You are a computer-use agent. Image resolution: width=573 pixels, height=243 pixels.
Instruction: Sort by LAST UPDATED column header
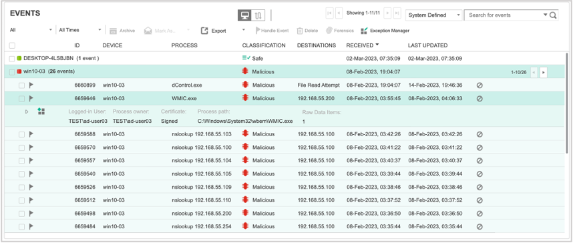[x=427, y=45]
